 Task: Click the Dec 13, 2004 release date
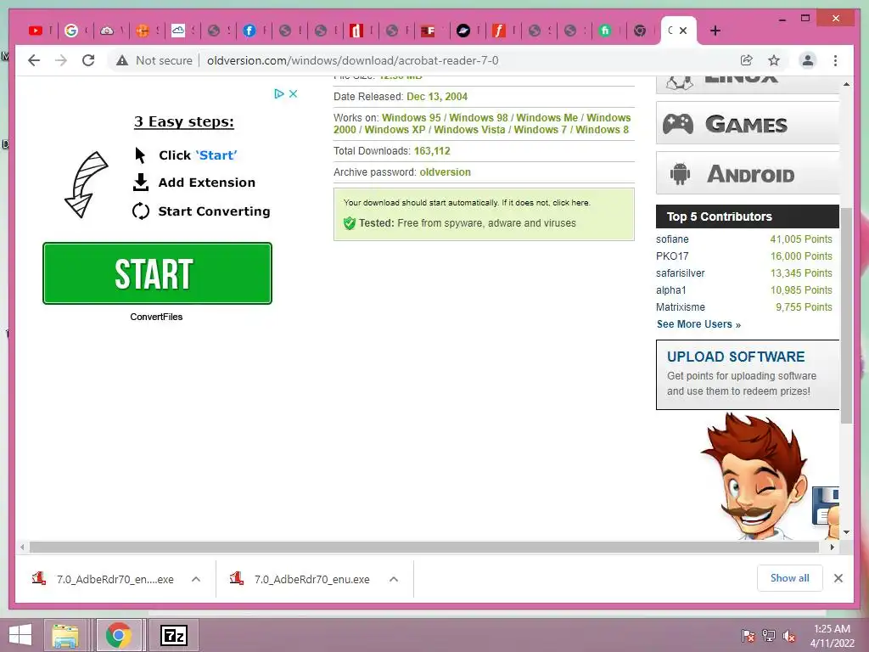pyautogui.click(x=437, y=97)
